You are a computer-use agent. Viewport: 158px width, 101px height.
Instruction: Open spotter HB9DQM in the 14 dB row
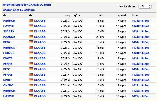(9, 91)
